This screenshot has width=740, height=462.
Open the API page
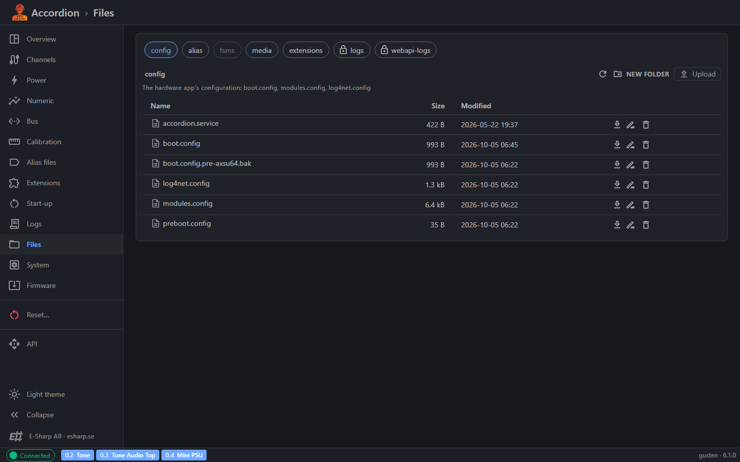click(62, 344)
